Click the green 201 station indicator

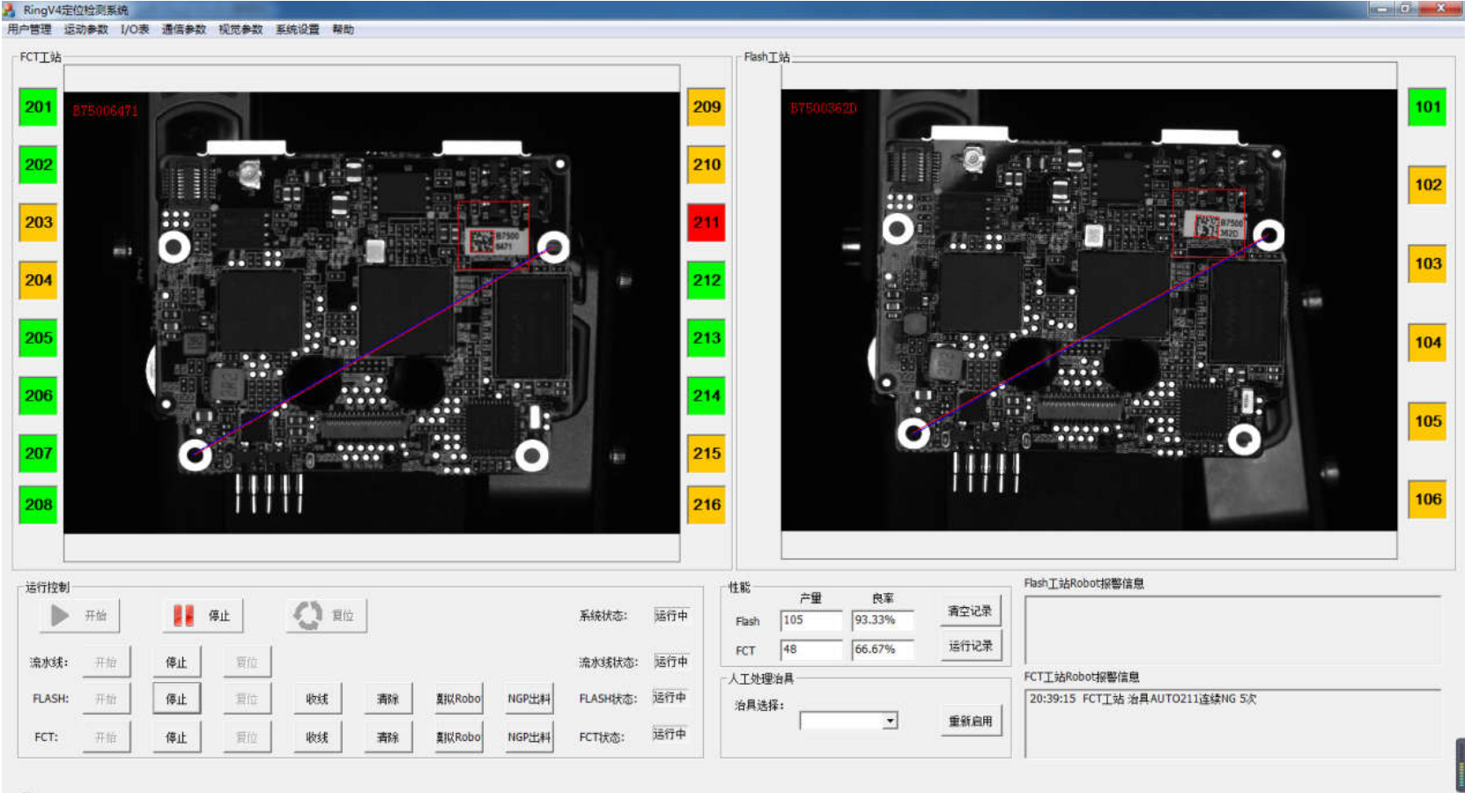pyautogui.click(x=38, y=107)
